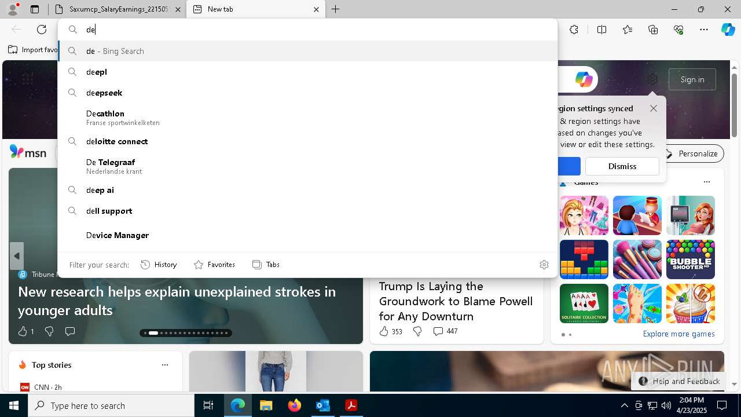
Task: Open Microsoft Edge from the taskbar
Action: click(238, 405)
